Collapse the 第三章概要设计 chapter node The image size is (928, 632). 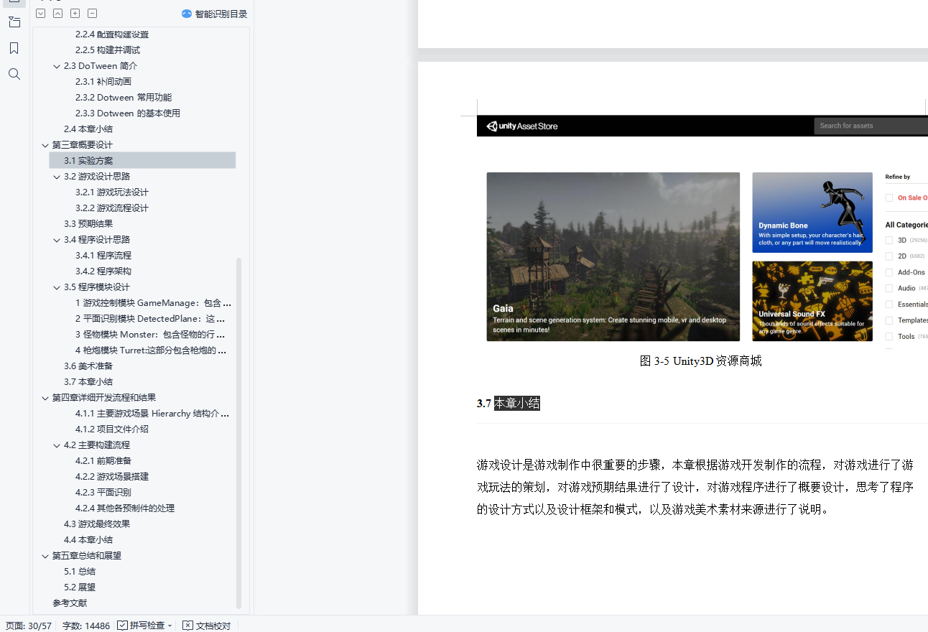coord(45,145)
